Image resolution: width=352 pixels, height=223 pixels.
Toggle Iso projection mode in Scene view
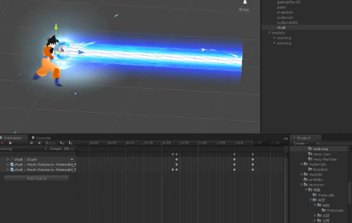(x=244, y=10)
